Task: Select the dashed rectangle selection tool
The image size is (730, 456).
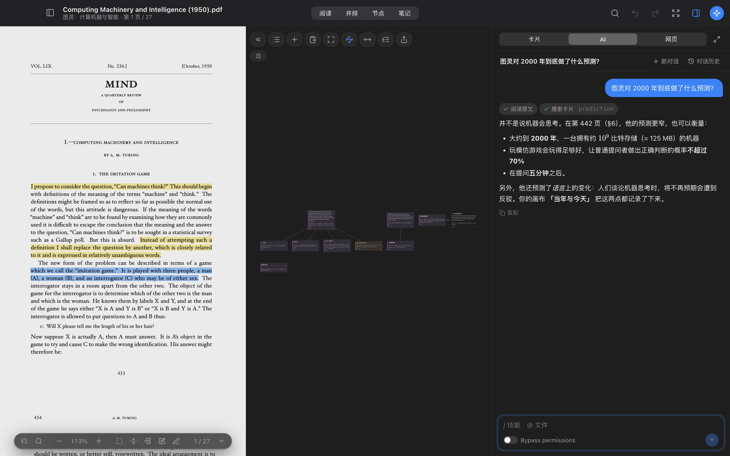Action: 119,441
